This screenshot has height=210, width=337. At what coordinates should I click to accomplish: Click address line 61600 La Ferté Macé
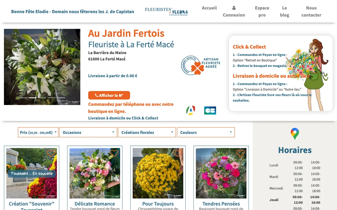[107, 59]
